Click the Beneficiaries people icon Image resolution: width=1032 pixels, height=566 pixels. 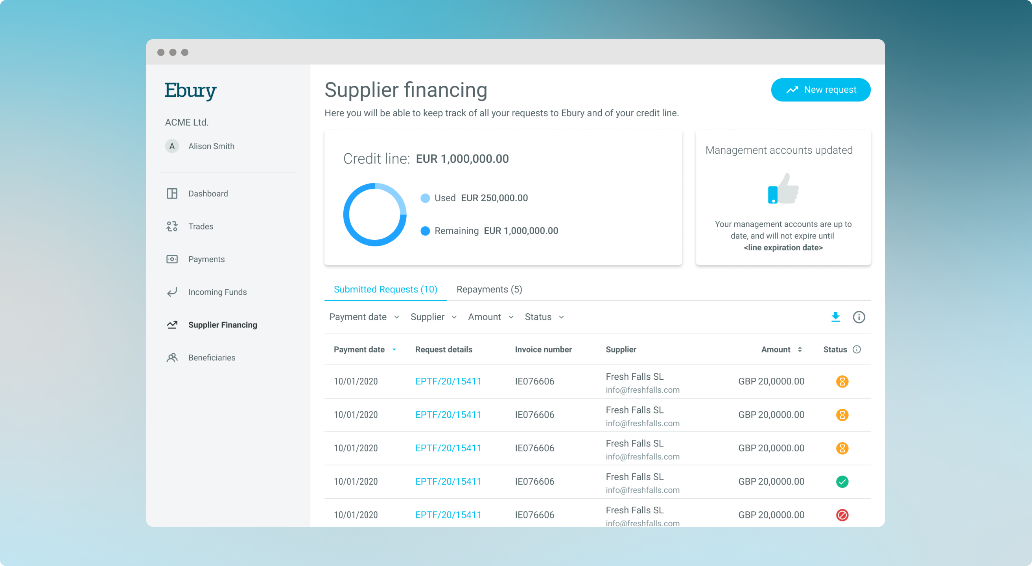(x=172, y=358)
